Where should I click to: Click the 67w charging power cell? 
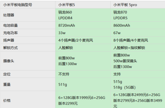[117, 33]
